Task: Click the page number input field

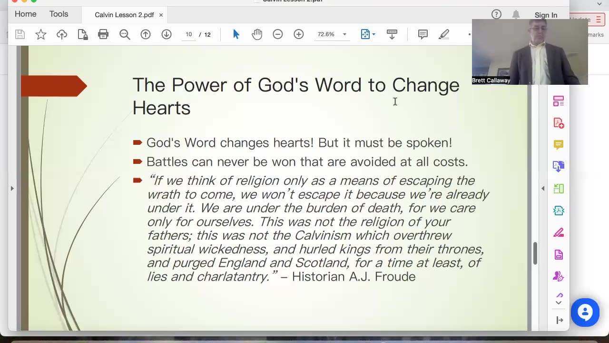Action: [x=189, y=34]
